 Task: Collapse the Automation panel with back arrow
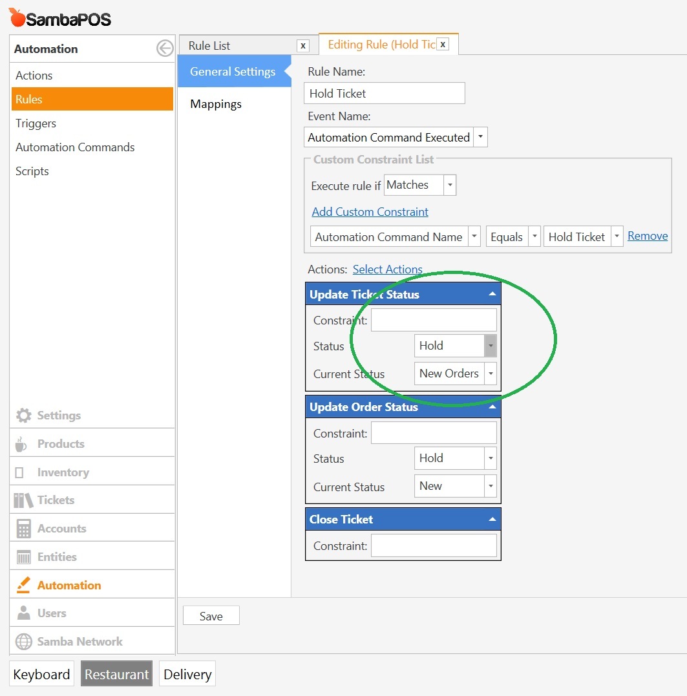point(165,48)
